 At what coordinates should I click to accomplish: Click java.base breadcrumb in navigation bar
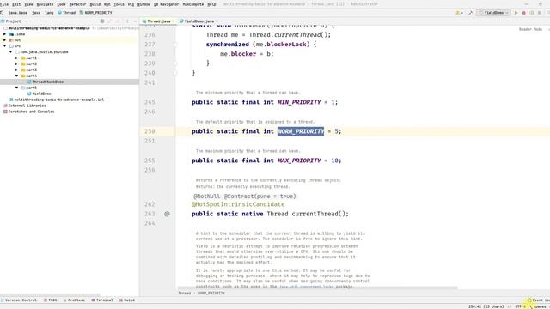coord(17,13)
